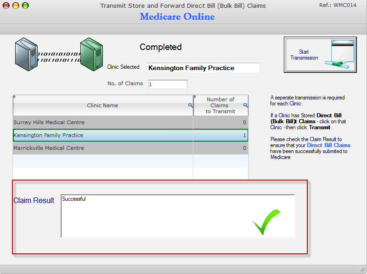
Task: Close the window with the red button
Action: point(6,5)
